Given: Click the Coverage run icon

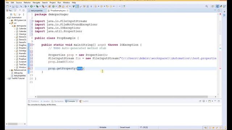Looking at the screenshot, I should (x=37, y=6).
